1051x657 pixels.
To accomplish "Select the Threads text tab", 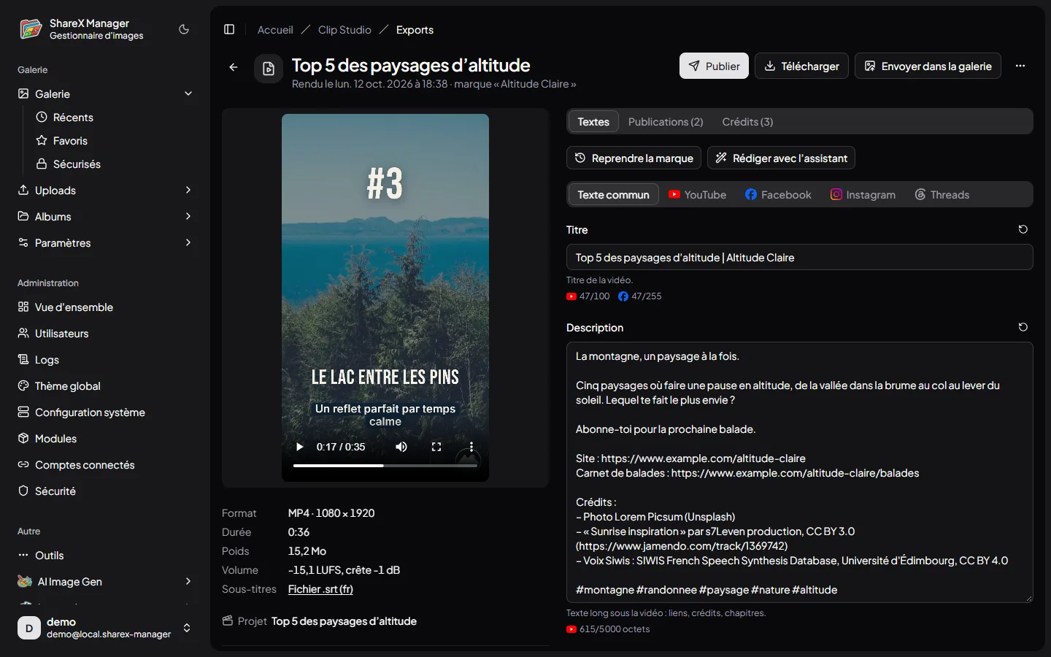I will 942,195.
